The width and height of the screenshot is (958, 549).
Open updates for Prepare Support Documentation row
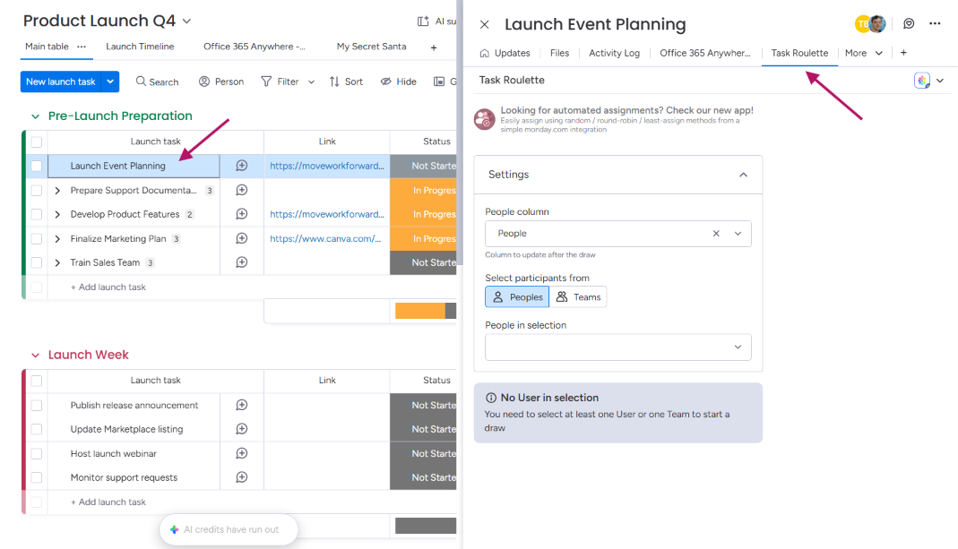coord(242,190)
